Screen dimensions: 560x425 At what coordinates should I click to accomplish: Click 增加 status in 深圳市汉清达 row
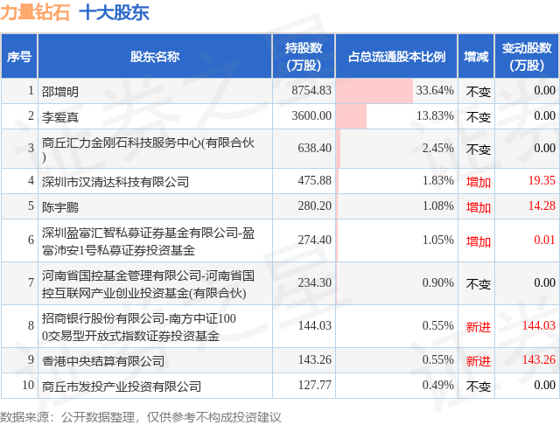479,182
